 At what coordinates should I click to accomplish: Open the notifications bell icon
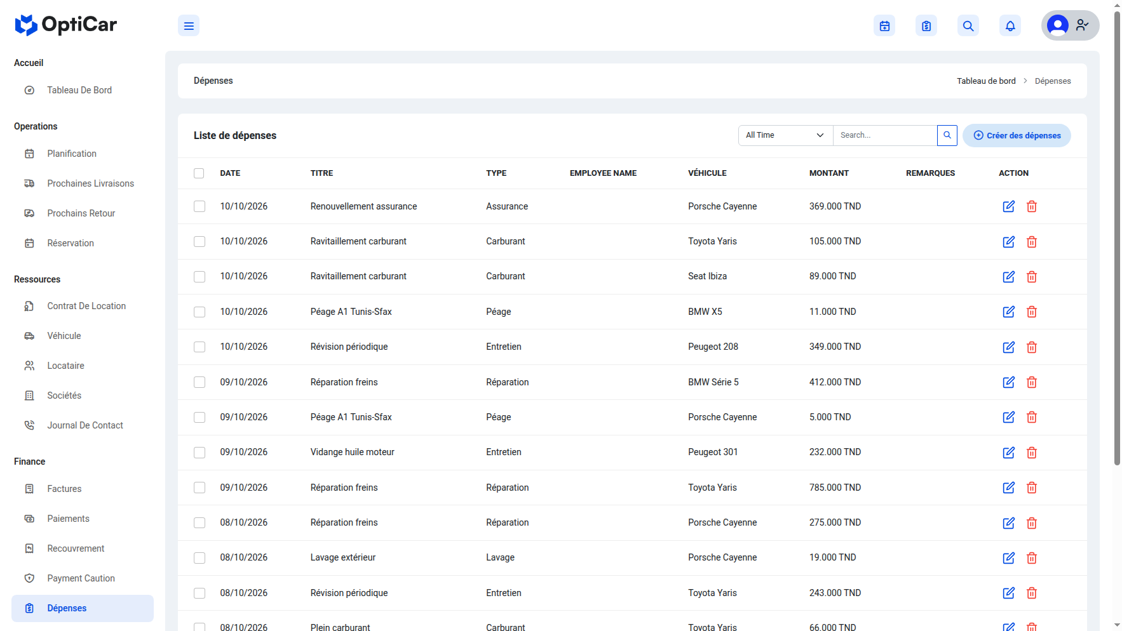[x=1010, y=26]
